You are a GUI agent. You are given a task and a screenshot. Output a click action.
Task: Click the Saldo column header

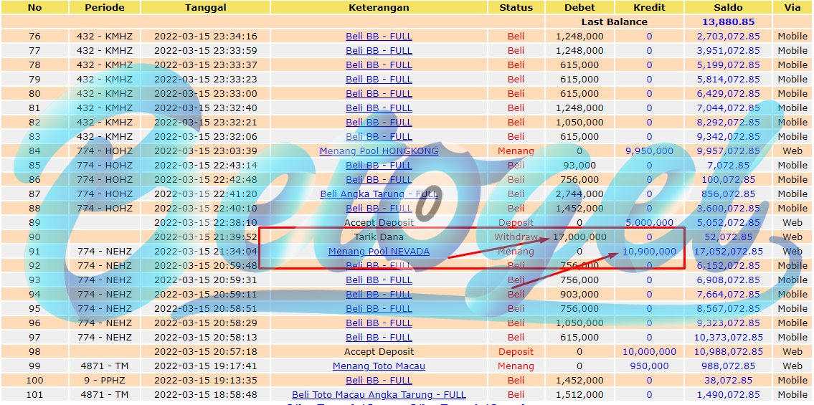coord(729,8)
